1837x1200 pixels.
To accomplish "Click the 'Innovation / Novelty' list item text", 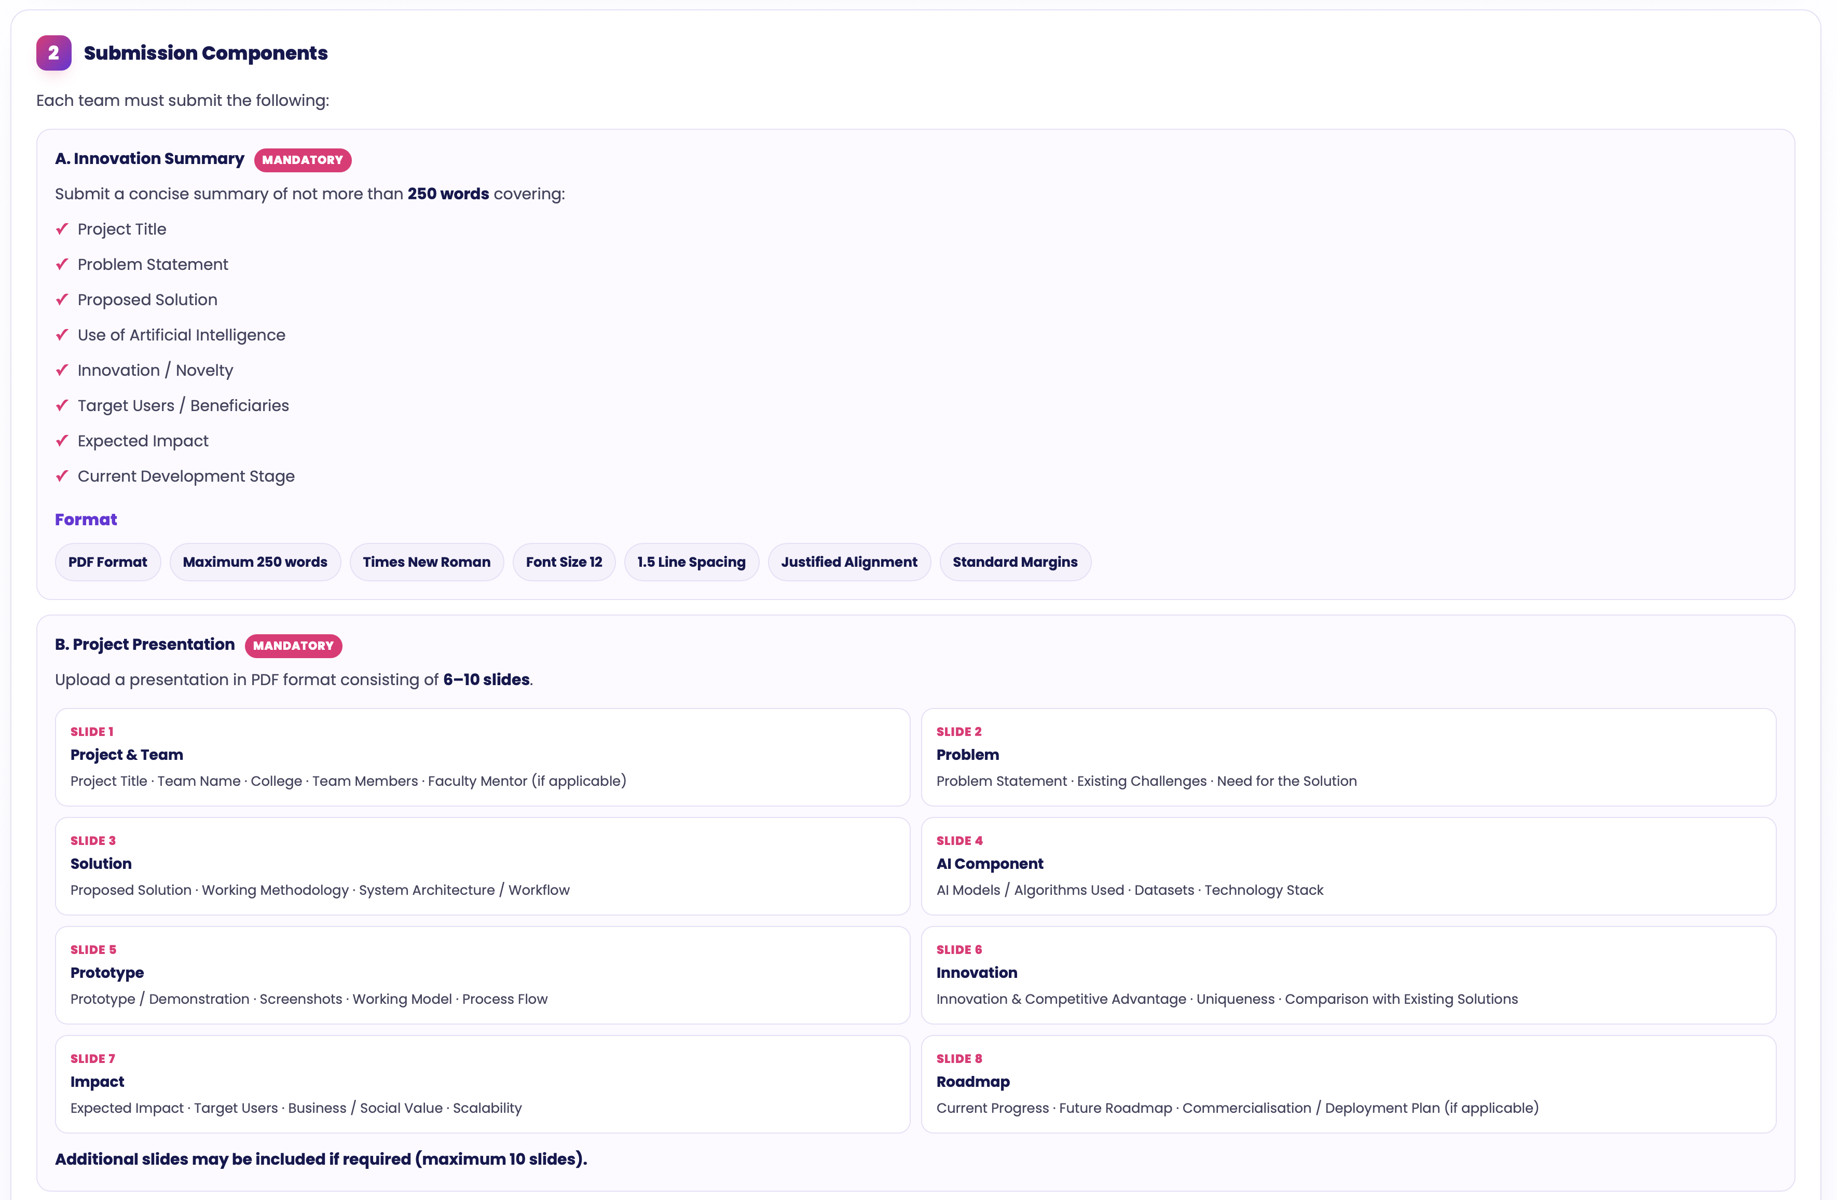I will coord(155,370).
